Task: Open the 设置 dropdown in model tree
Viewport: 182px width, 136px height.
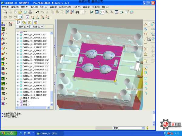Action: click(x=37, y=27)
